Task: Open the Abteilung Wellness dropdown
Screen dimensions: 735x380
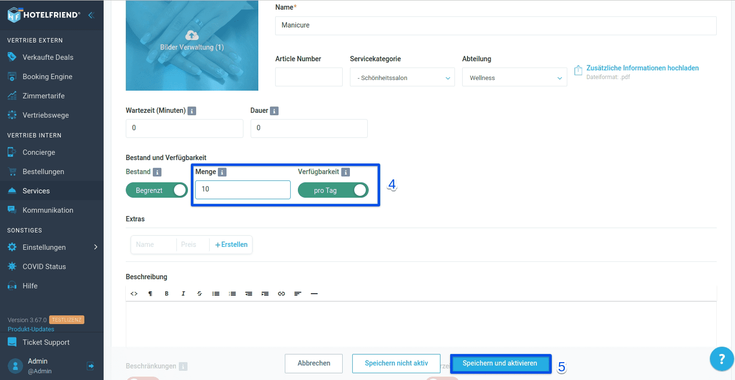Action: pos(514,77)
